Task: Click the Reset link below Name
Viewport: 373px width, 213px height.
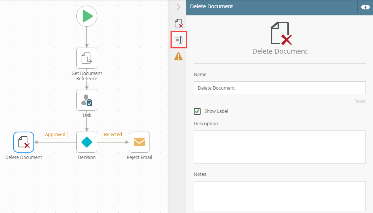Action: point(359,101)
